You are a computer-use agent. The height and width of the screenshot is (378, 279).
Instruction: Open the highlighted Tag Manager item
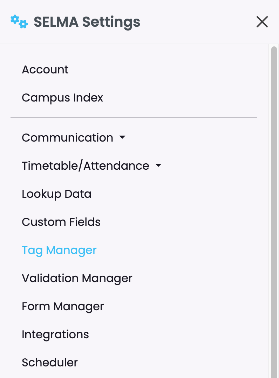[x=59, y=250]
